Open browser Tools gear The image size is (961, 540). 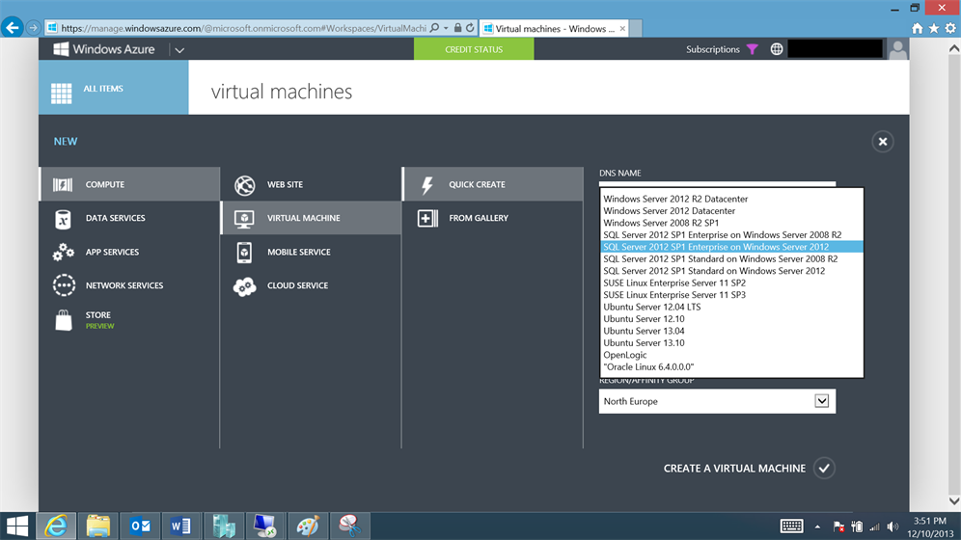950,28
